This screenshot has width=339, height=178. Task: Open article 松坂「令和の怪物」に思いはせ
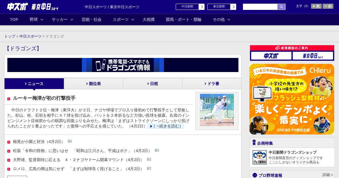[82, 151]
